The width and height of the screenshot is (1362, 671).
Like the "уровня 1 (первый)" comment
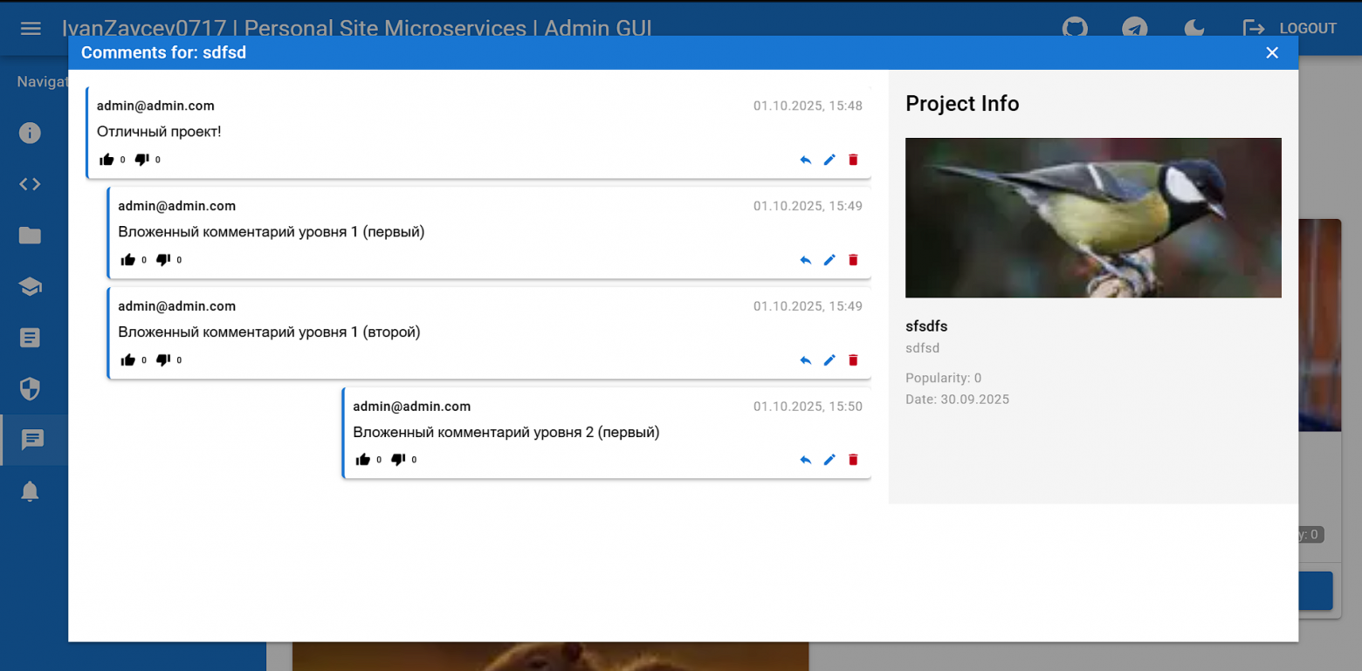(128, 260)
